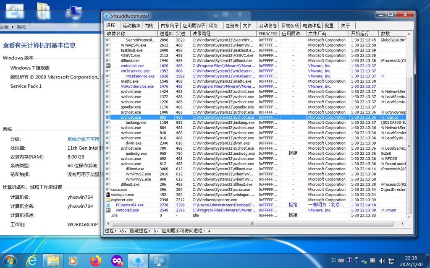Sort processes by 进程ID column header
This screenshot has height=268, width=430.
pos(166,34)
